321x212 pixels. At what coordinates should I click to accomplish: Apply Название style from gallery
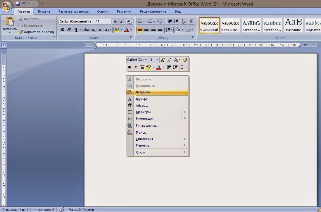pyautogui.click(x=293, y=25)
